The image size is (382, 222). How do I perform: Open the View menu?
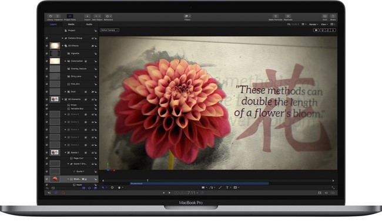(x=324, y=24)
